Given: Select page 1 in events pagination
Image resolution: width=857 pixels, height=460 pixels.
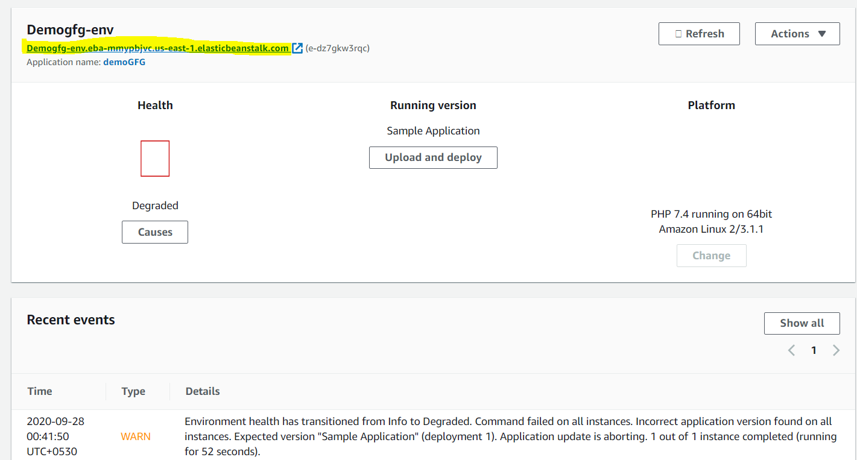Looking at the screenshot, I should point(814,350).
